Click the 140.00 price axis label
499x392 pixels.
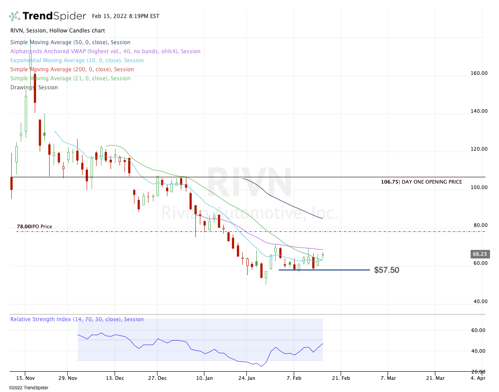coord(479,111)
